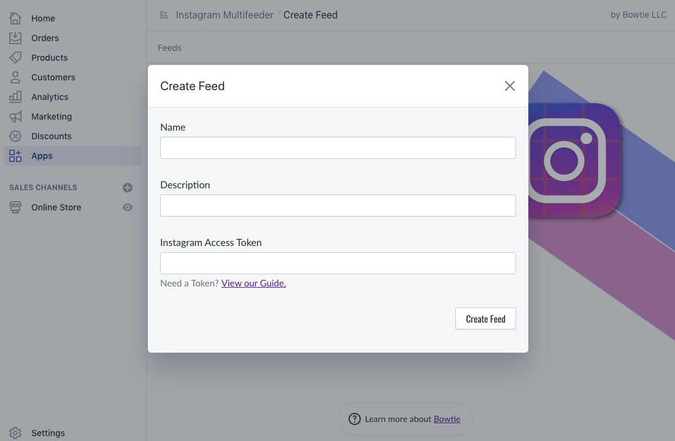Select the Apps menu item

[73, 156]
